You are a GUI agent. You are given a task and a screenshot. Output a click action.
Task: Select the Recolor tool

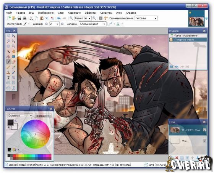14,72
